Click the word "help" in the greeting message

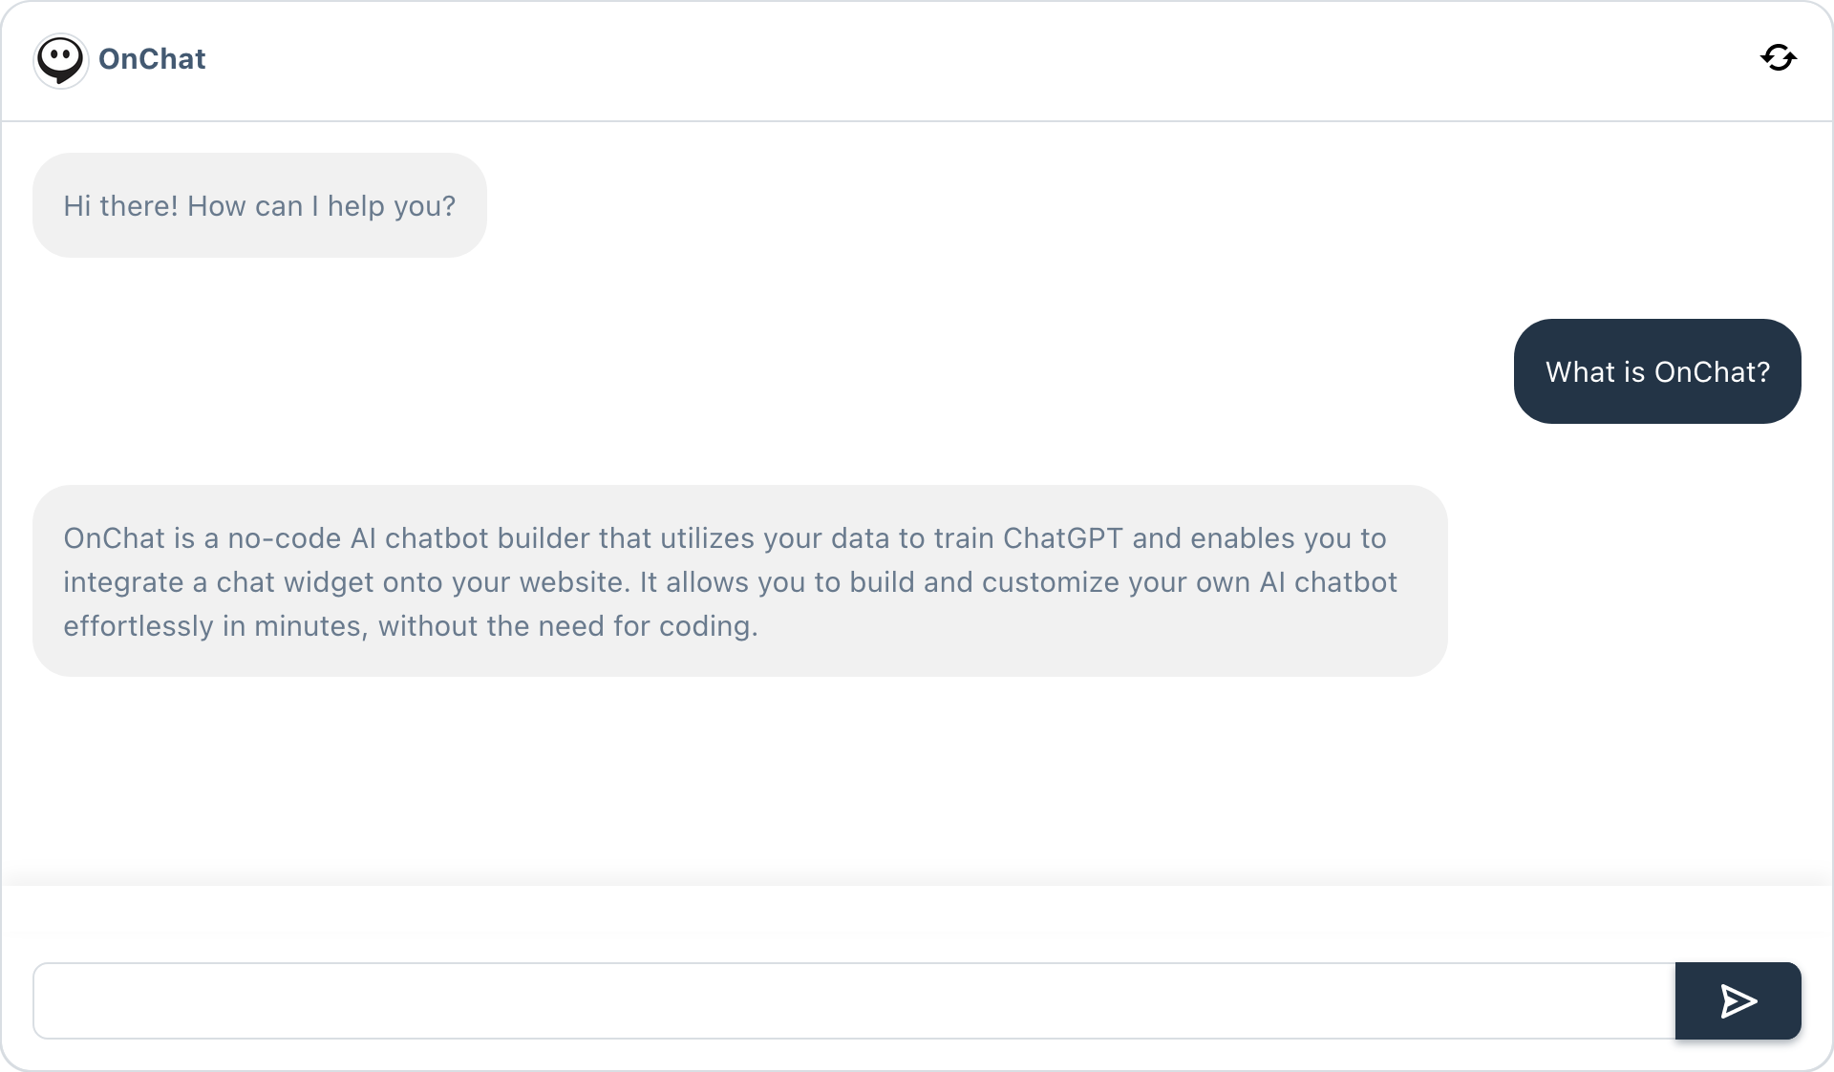(x=356, y=206)
